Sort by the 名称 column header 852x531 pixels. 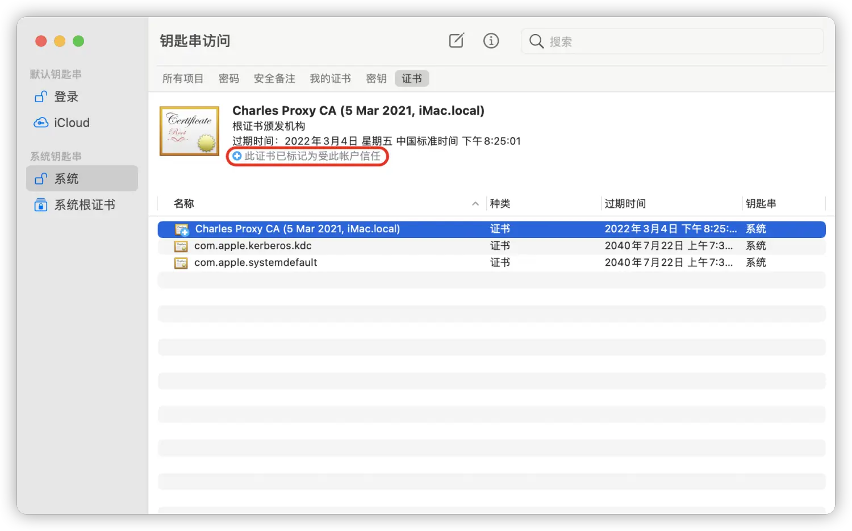[x=184, y=203]
